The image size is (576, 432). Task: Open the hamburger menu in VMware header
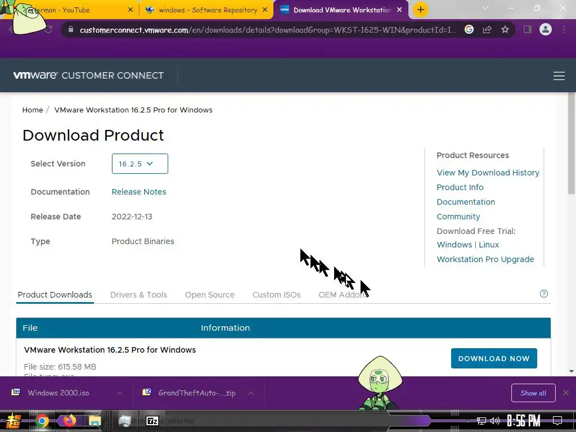tap(559, 76)
